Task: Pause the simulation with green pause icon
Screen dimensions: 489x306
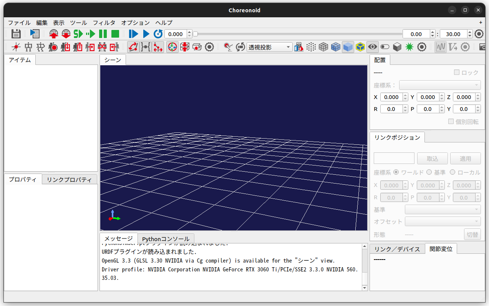Action: [103, 34]
